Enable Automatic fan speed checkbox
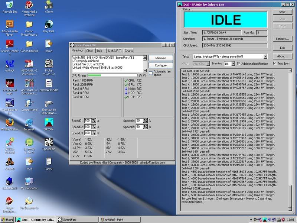Screen dimensions: 297x223 [x=151, y=73]
